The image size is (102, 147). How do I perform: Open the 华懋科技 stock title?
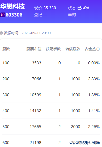click(12, 6)
